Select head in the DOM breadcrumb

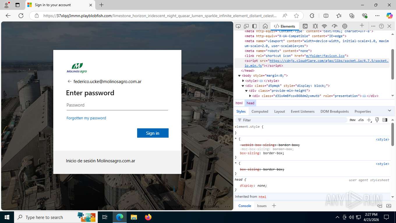click(x=250, y=103)
